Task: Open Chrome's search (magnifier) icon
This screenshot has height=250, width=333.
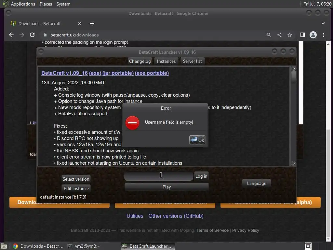Action: (x=269, y=35)
